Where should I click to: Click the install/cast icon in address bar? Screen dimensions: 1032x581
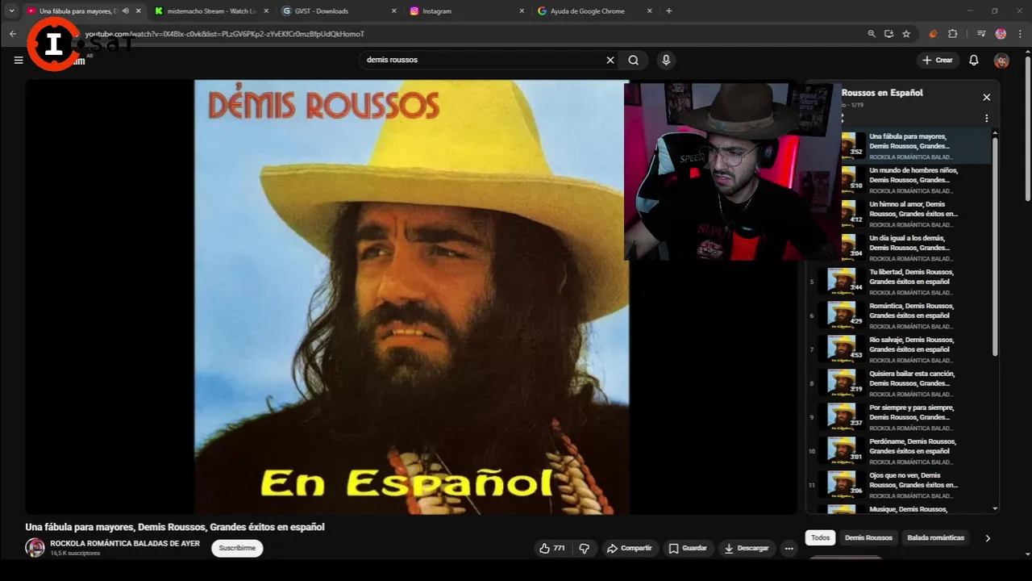point(888,34)
